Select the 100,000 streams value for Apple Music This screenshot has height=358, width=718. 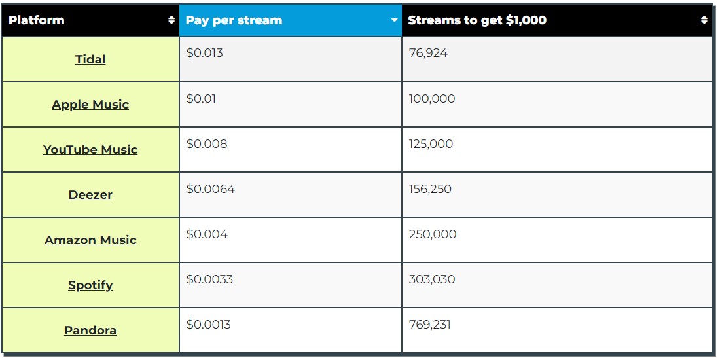coord(432,99)
